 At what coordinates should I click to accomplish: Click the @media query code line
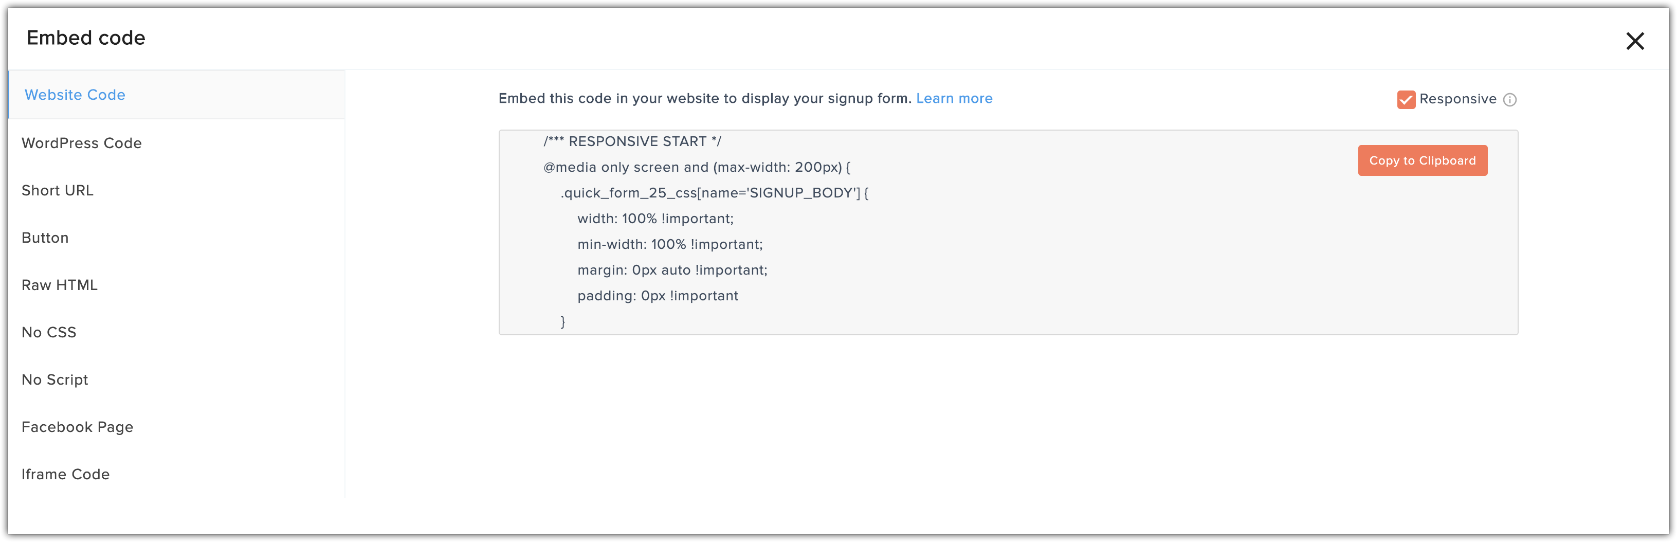point(697,168)
